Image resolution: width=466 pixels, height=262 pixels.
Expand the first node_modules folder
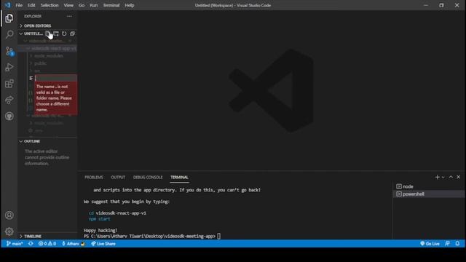pos(49,56)
